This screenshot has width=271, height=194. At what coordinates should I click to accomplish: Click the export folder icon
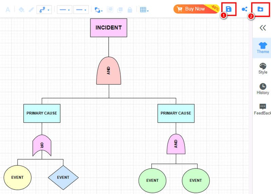[260, 9]
